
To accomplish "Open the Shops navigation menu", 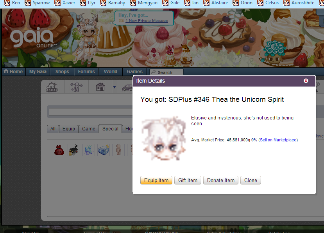I will click(62, 72).
